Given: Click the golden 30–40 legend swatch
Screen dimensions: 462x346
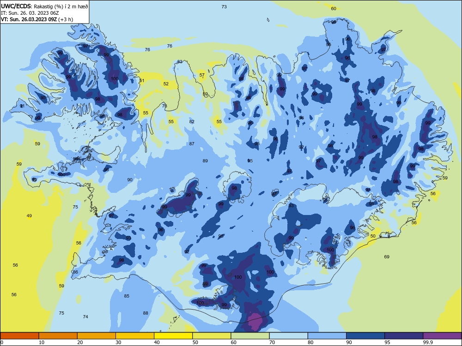Looking at the screenshot, I should point(135,336).
